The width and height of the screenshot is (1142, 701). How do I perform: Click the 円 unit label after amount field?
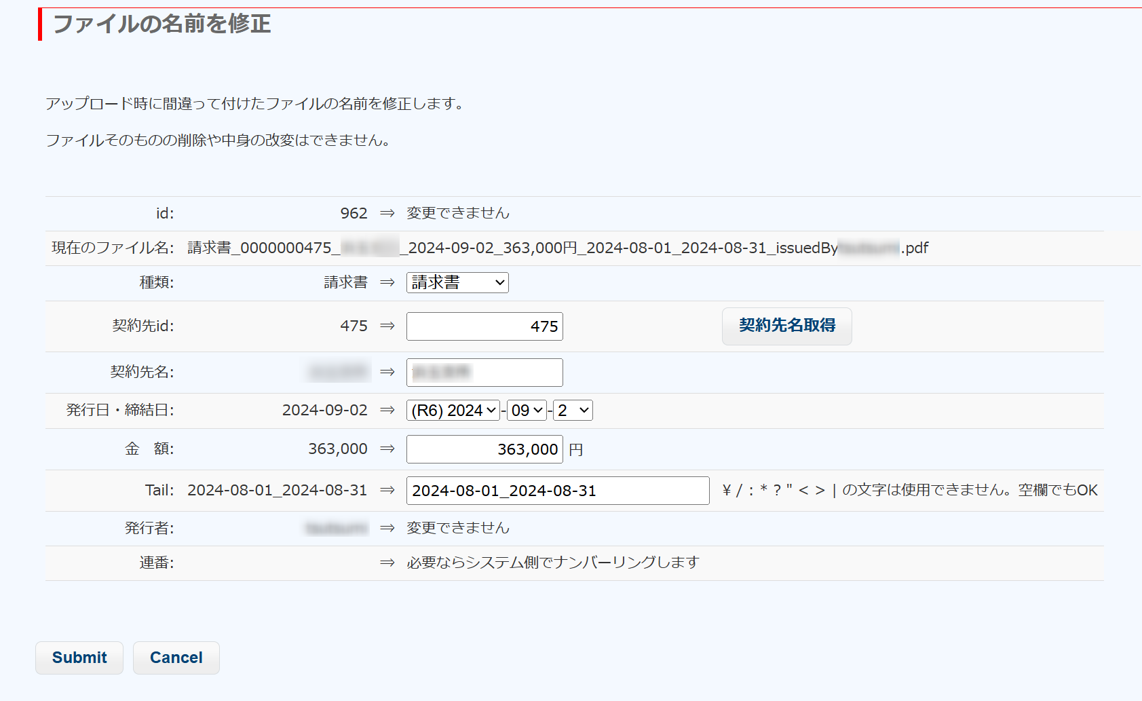(576, 450)
